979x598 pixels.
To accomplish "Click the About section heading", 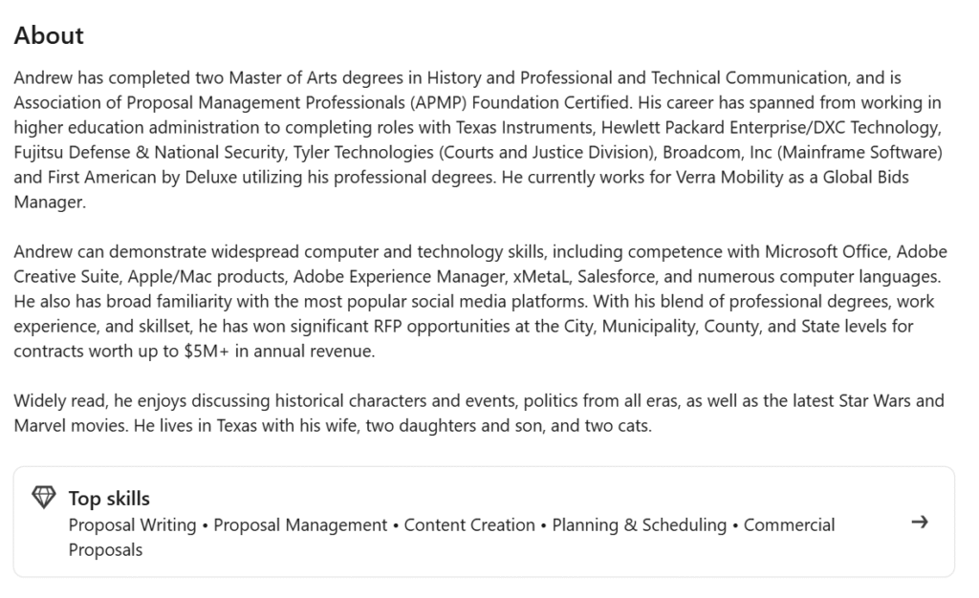I will [x=48, y=35].
